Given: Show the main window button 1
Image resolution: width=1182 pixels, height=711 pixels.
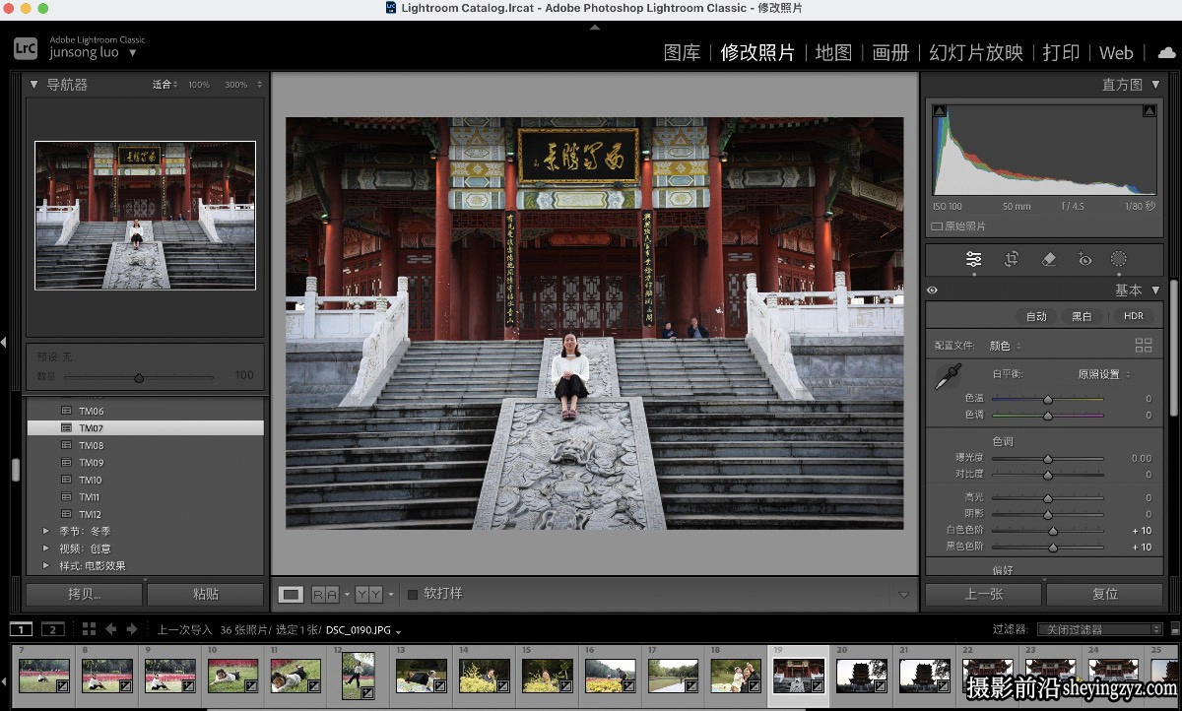Looking at the screenshot, I should point(21,628).
